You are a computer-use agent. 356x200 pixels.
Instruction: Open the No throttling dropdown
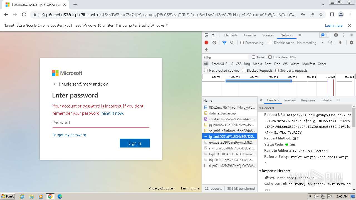(x=310, y=42)
